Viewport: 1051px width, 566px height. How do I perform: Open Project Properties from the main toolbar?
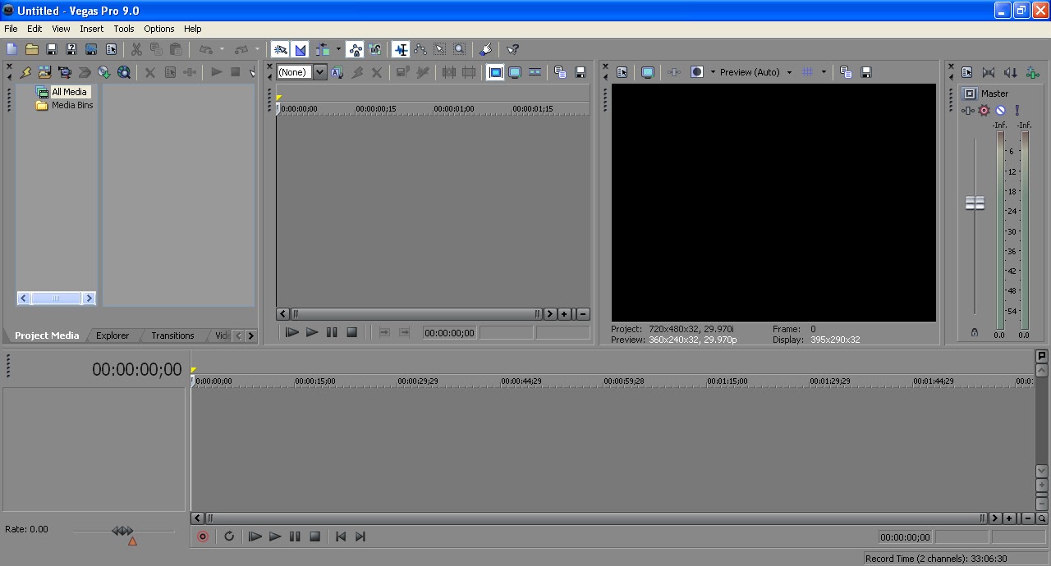click(111, 50)
